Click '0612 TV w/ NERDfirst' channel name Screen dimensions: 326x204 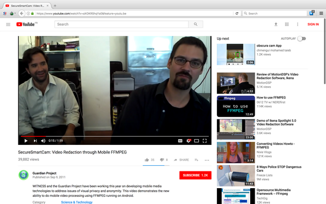point(271,102)
